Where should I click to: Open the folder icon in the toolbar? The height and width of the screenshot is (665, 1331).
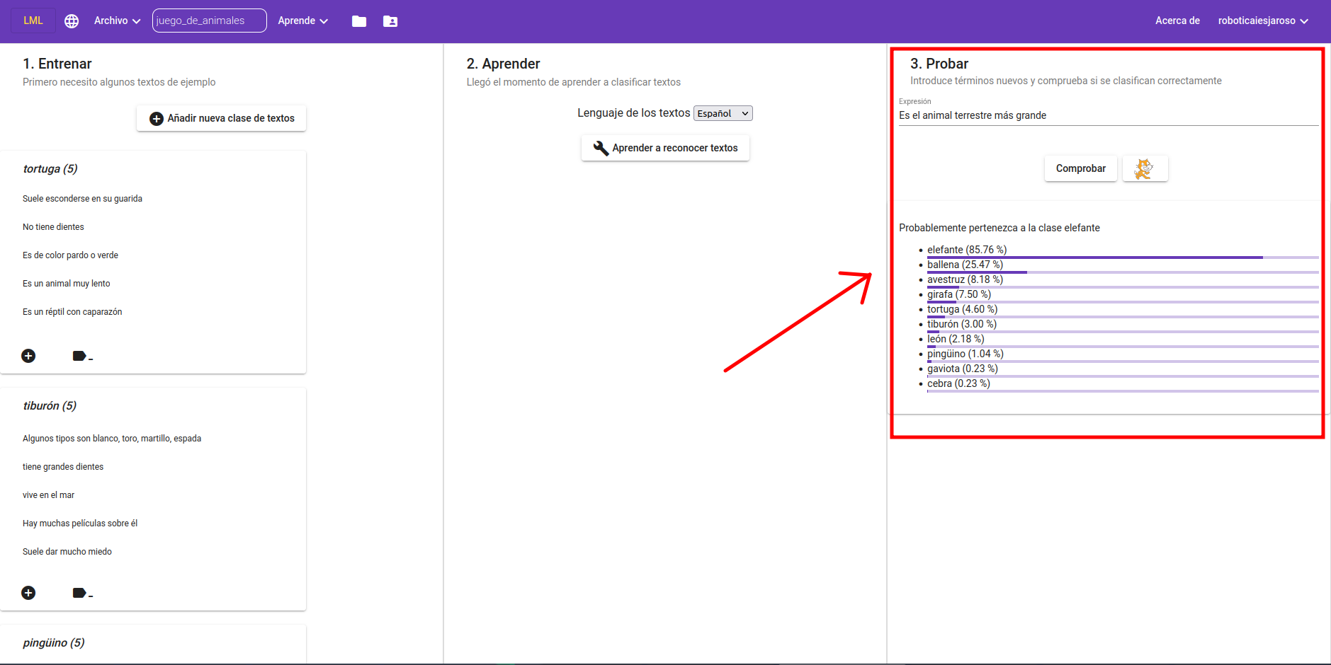pos(358,21)
